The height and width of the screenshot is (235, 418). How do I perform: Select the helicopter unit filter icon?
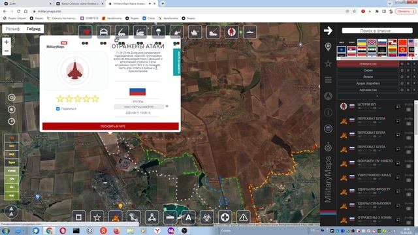pos(86,32)
